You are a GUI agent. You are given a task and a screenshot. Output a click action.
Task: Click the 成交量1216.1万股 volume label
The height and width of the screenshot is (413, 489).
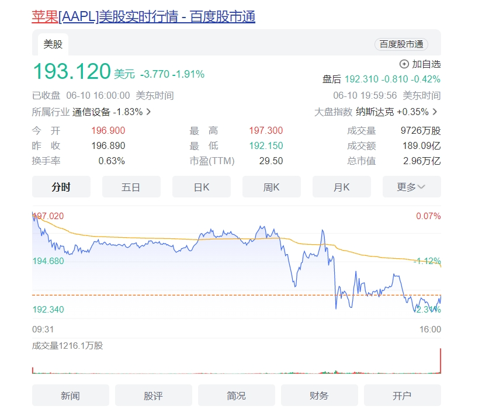tap(68, 346)
